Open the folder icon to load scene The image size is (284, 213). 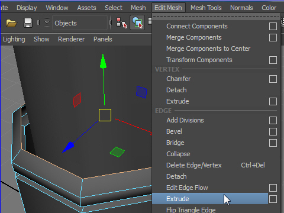point(11,23)
